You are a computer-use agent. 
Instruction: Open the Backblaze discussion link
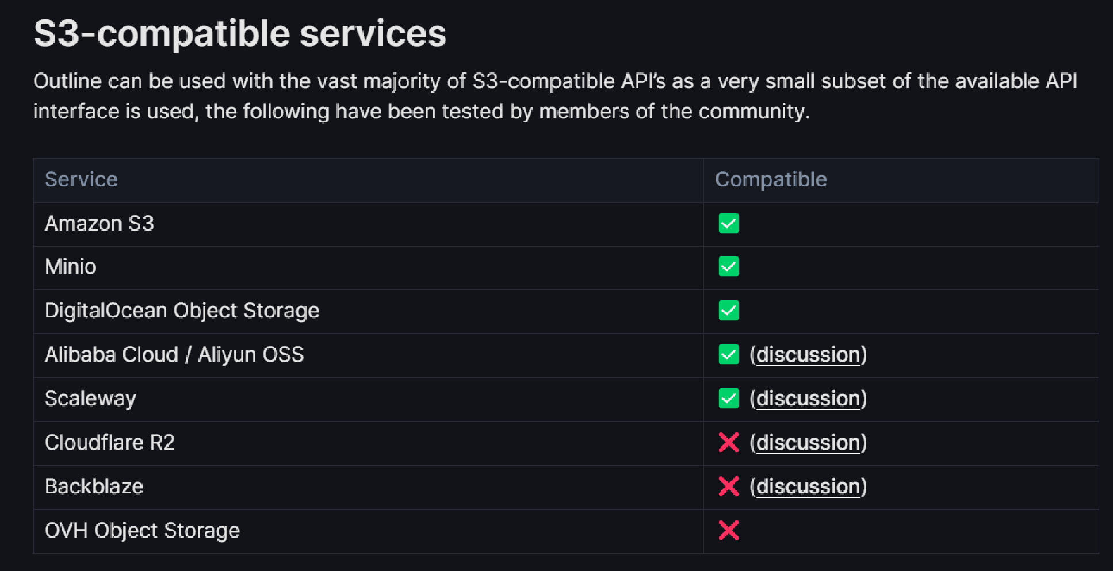(x=808, y=486)
